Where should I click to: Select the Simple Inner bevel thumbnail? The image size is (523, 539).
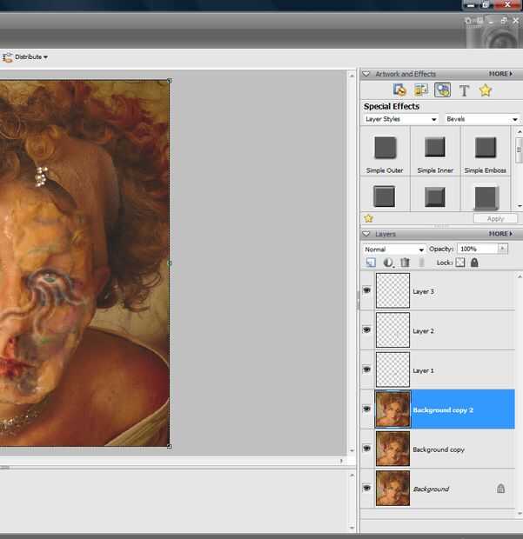click(434, 148)
